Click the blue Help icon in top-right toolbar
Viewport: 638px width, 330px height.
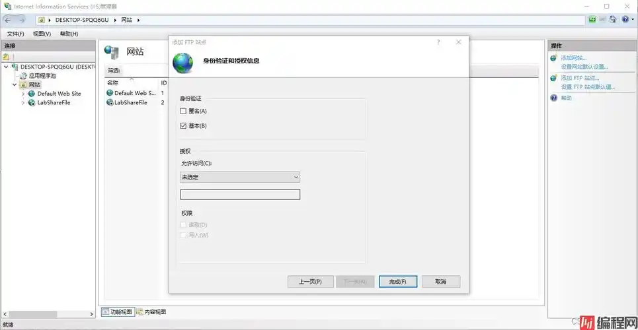coord(625,20)
